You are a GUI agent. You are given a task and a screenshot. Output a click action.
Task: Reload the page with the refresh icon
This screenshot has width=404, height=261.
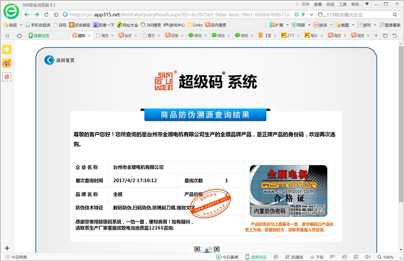[46, 15]
